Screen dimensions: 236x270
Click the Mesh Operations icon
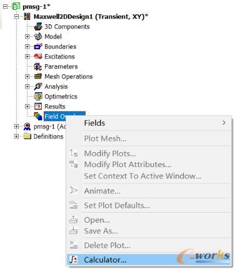(38, 77)
